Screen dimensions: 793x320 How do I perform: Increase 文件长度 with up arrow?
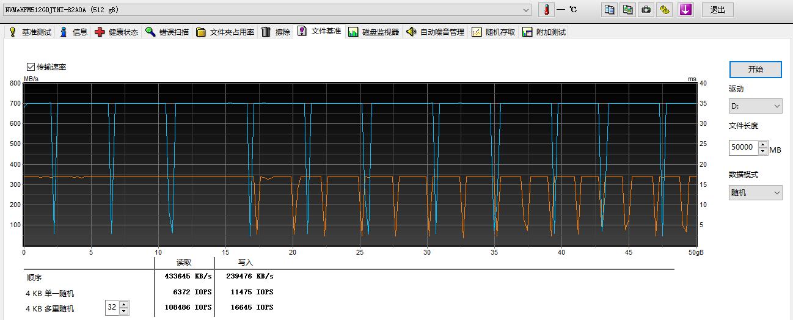[x=762, y=145]
